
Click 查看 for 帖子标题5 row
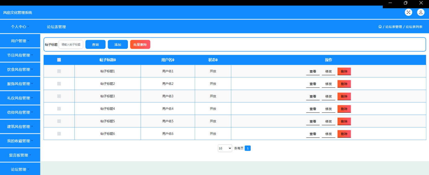click(313, 122)
